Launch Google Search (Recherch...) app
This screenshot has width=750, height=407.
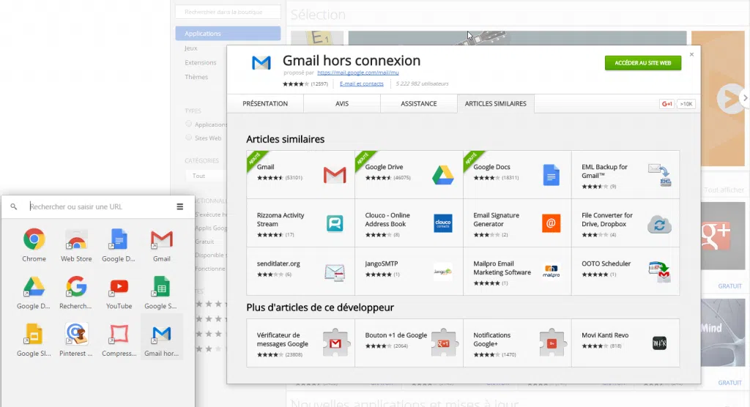[x=75, y=293]
